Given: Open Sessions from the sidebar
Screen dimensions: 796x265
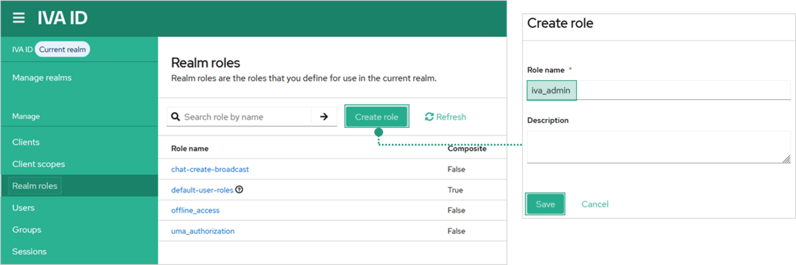Looking at the screenshot, I should point(30,251).
